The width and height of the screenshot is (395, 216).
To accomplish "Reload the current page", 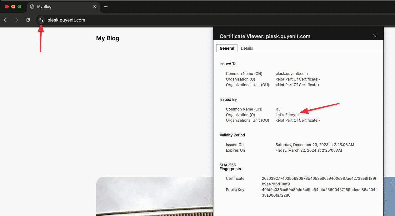I will pos(28,20).
